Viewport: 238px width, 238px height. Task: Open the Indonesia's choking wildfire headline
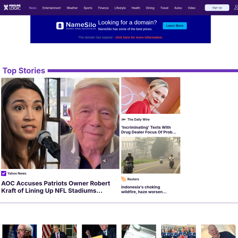pos(144,189)
